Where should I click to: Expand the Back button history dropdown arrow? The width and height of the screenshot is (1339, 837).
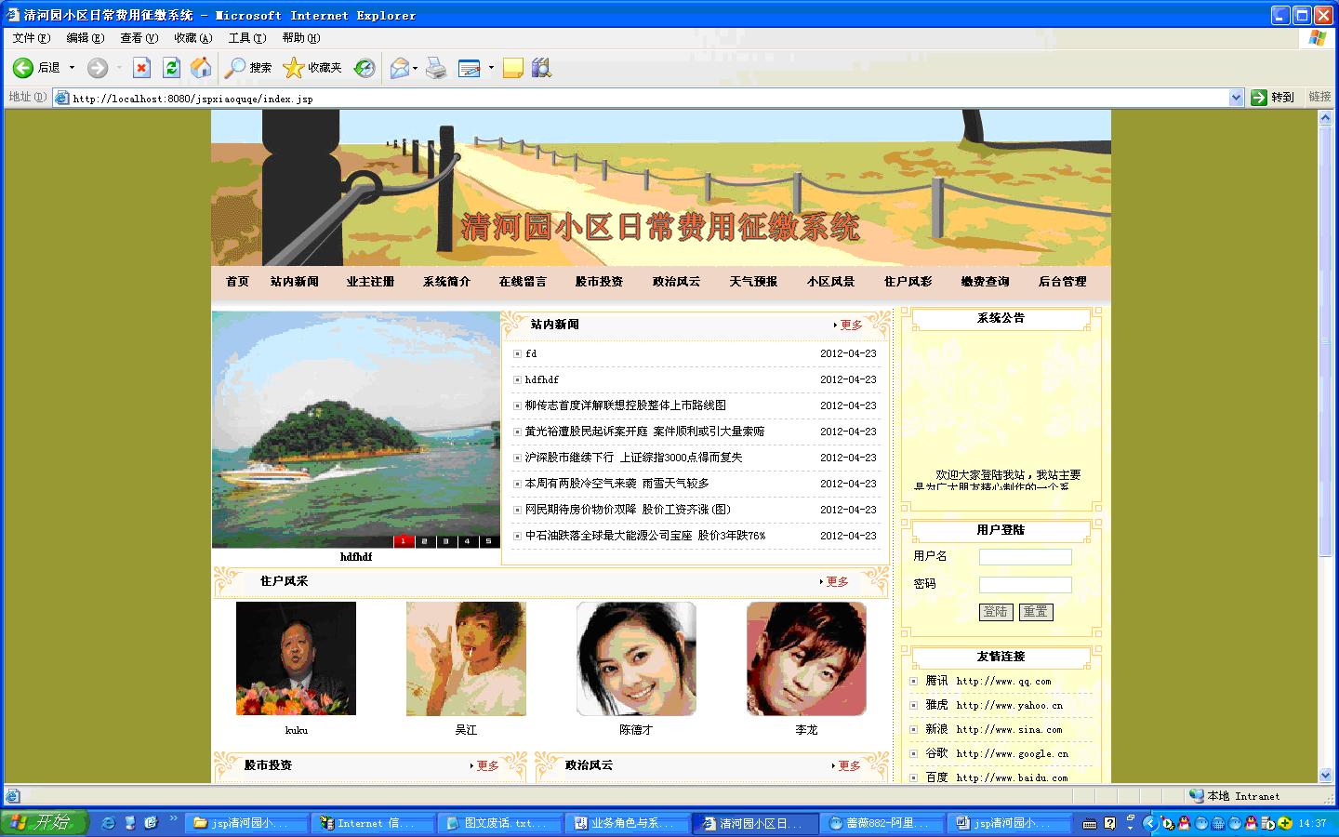point(72,68)
